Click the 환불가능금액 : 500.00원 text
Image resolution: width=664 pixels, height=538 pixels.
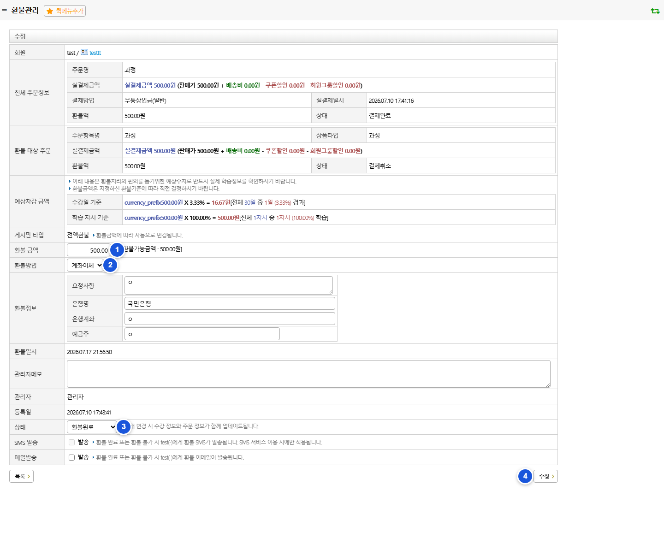[153, 249]
